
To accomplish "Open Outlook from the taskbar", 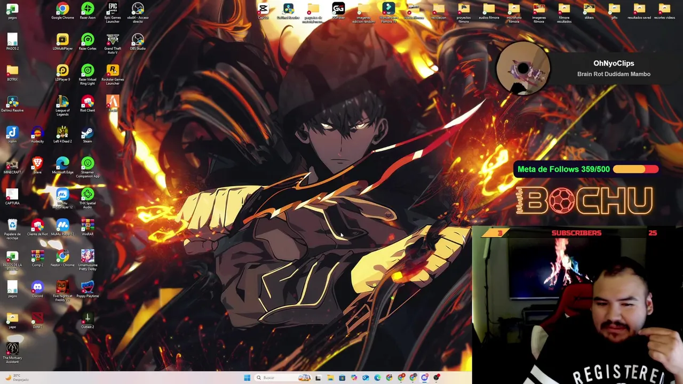I will point(366,378).
